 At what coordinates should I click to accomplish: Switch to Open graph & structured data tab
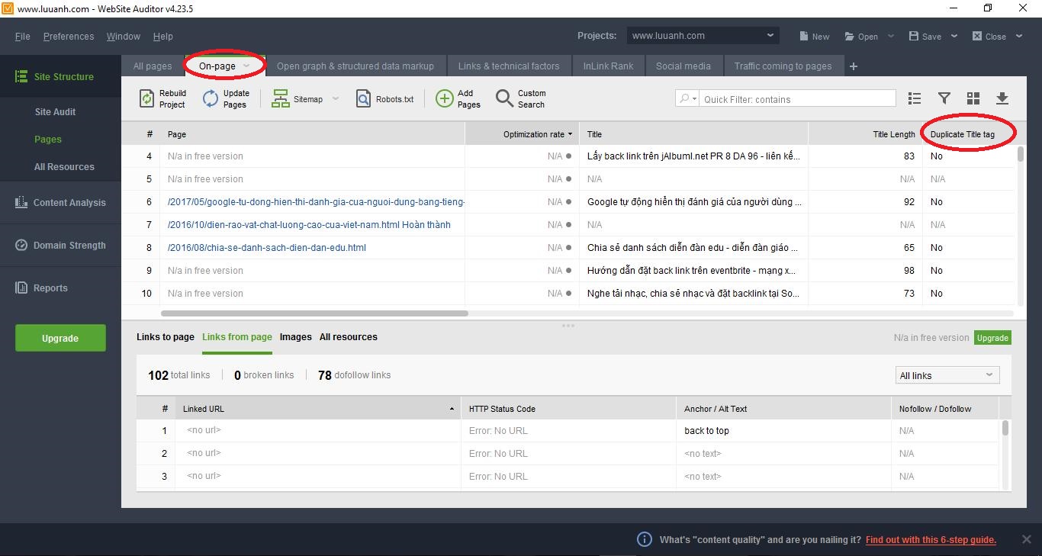click(x=355, y=66)
